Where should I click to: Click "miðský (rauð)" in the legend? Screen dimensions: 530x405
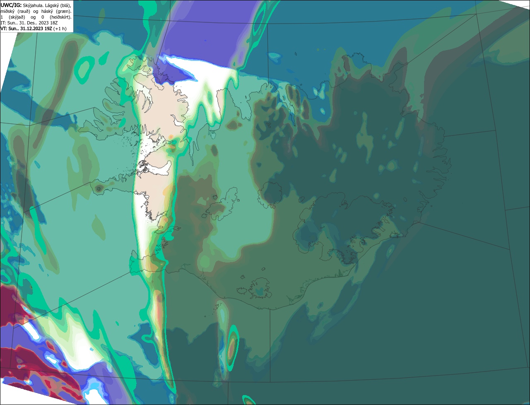click(x=15, y=12)
